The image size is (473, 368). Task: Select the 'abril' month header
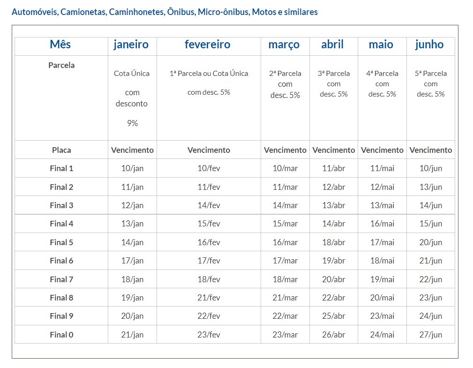click(332, 45)
